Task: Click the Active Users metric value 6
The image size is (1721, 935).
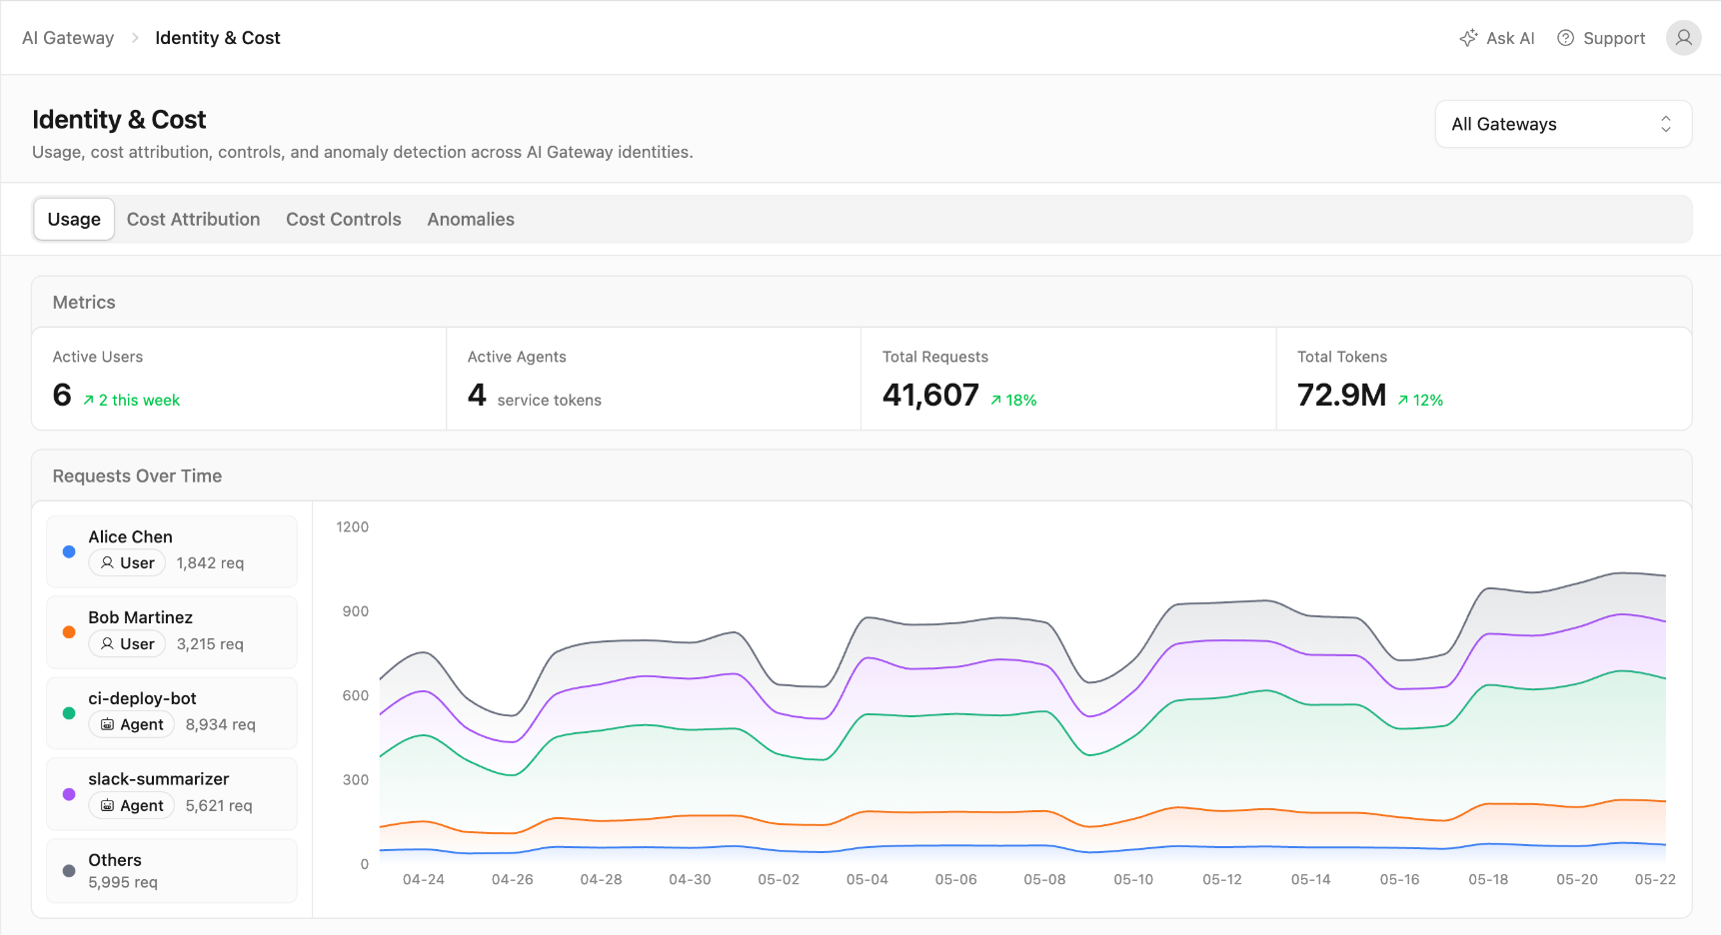Action: click(62, 396)
